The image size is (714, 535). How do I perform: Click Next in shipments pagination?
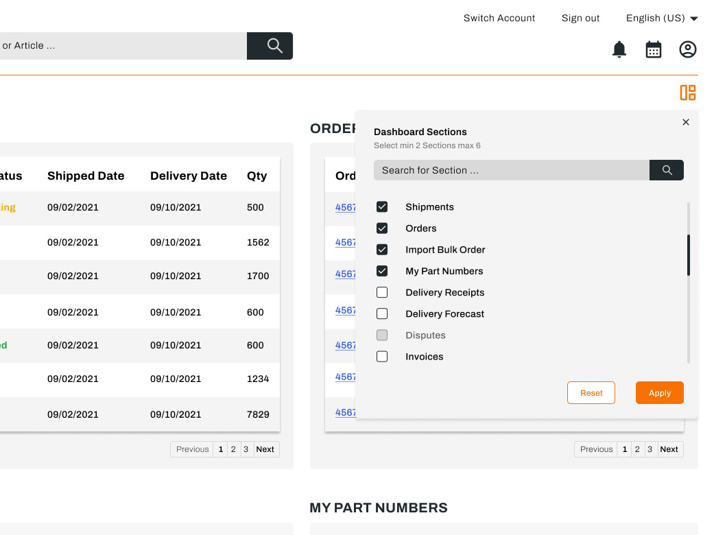[265, 449]
